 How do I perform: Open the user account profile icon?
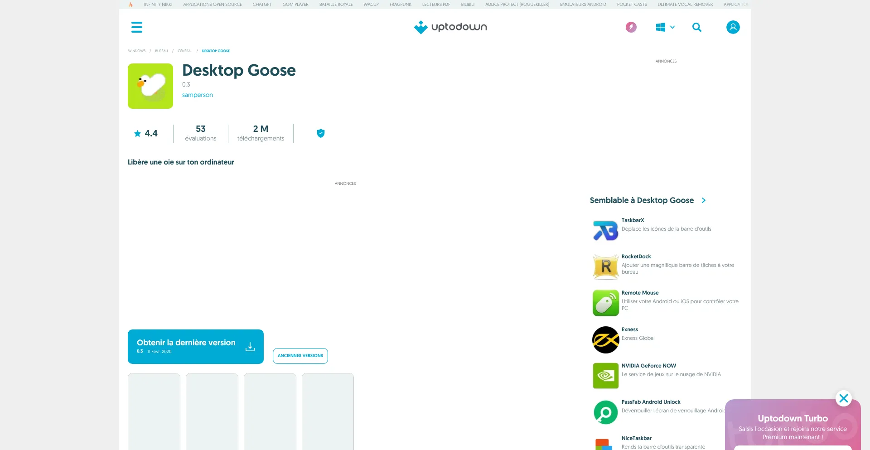[733, 27]
